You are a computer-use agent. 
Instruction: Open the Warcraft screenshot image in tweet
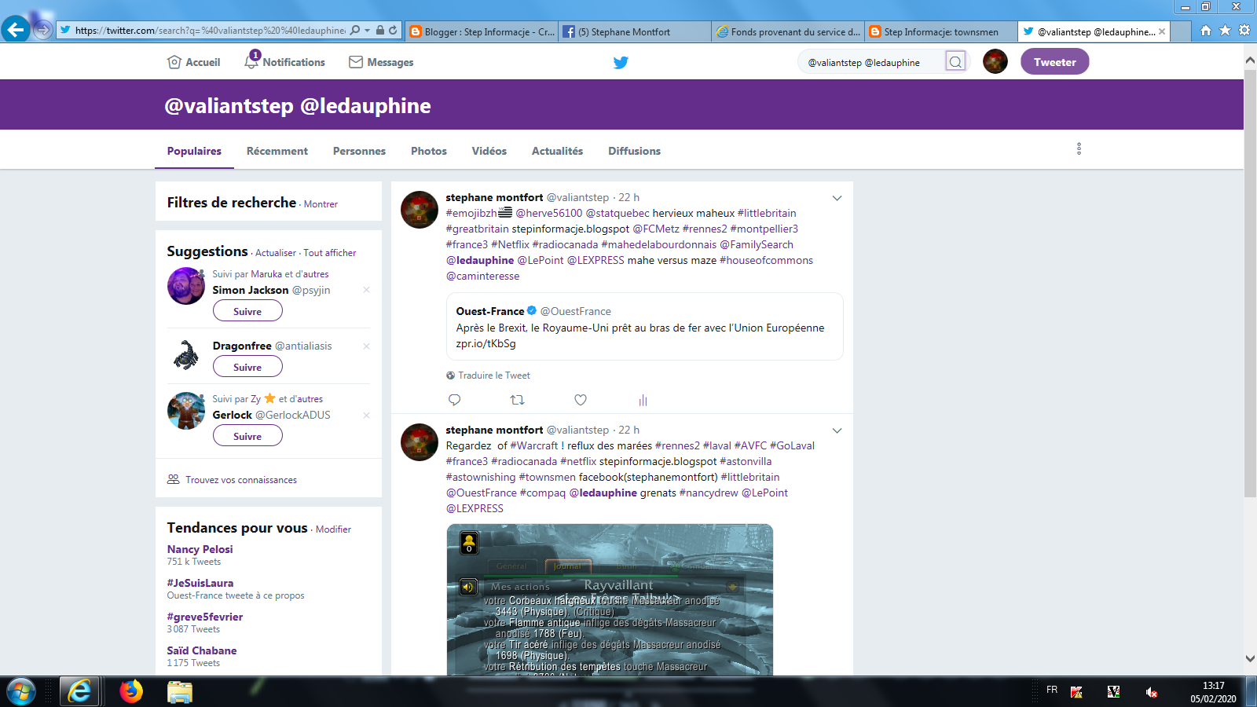coord(610,600)
